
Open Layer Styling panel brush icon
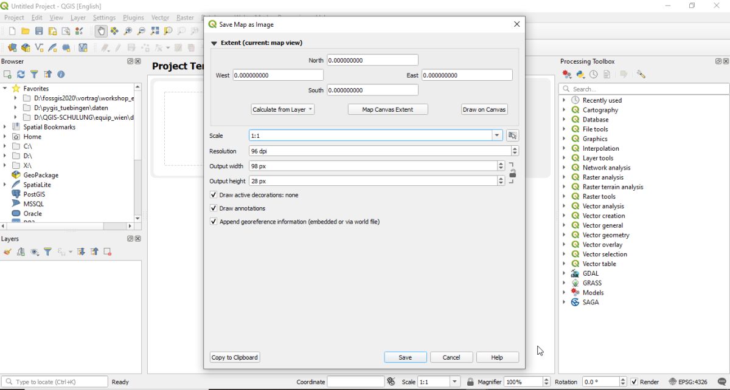tap(7, 251)
